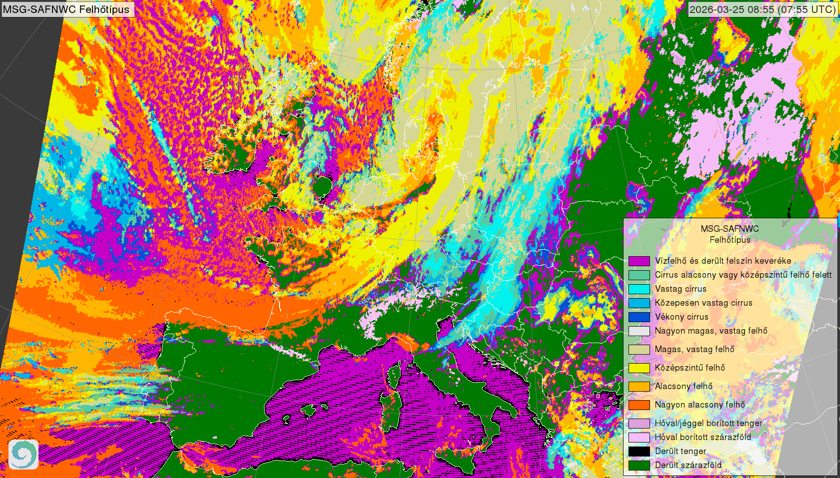Image resolution: width=840 pixels, height=478 pixels.
Task: Select the teal Cirrus alacsony felhő felett swatch
Action: click(x=639, y=275)
